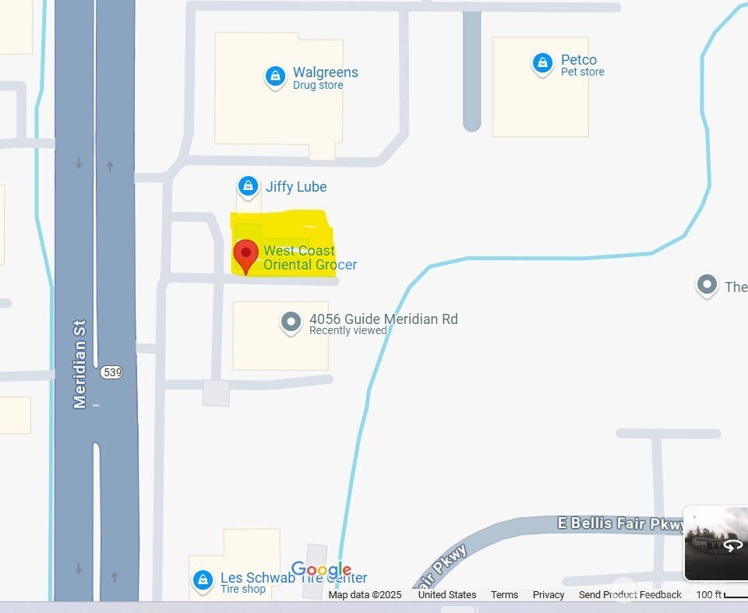Click the E Bellis Fair Pkwy label
The width and height of the screenshot is (748, 613).
click(621, 523)
